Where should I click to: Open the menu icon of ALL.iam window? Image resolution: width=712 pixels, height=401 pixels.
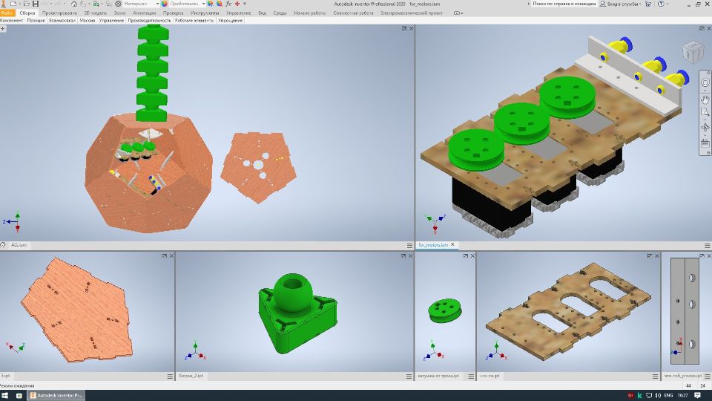click(409, 246)
